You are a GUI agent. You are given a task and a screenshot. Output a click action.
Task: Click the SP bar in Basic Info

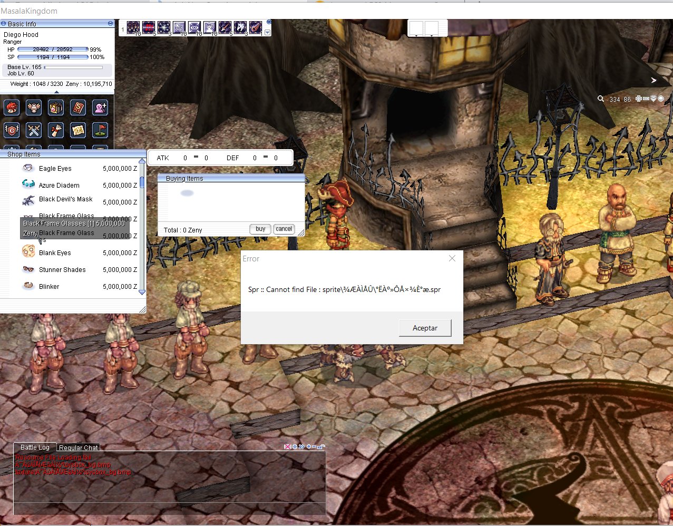53,57
